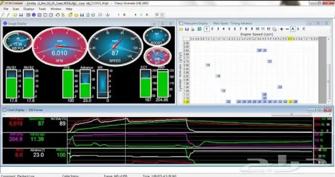Step the playback speed value spinner
Screen dimensions: 335x177
162,15
